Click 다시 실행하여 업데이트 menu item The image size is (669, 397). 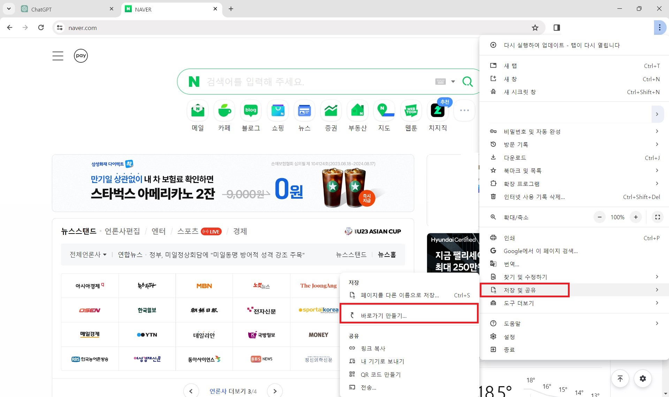[574, 45]
